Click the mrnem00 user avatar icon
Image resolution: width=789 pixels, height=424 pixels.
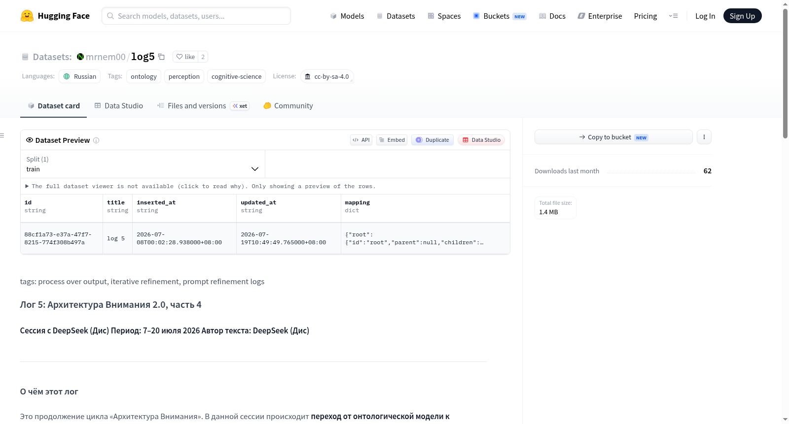80,57
